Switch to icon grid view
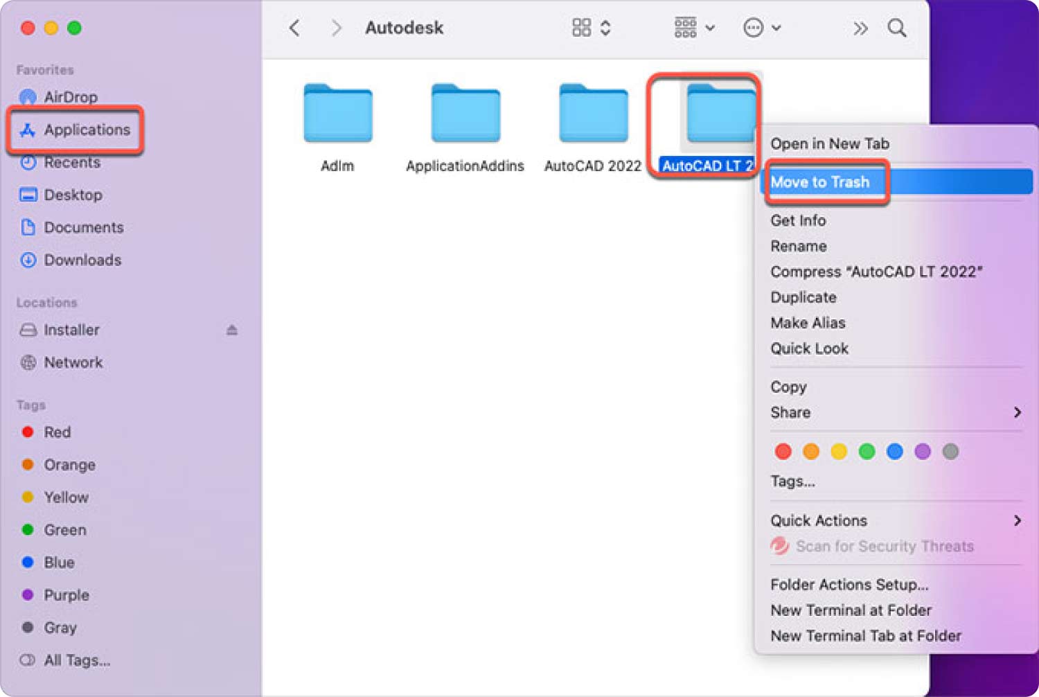This screenshot has height=697, width=1039. click(582, 28)
